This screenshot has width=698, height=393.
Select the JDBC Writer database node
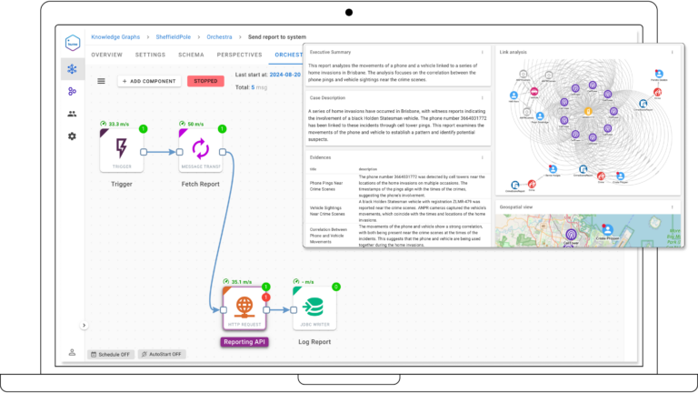pos(314,308)
